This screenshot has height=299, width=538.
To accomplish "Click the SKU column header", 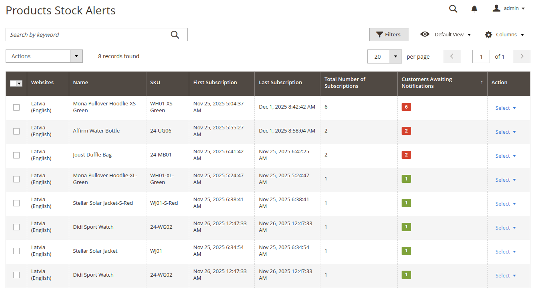I will pos(155,82).
